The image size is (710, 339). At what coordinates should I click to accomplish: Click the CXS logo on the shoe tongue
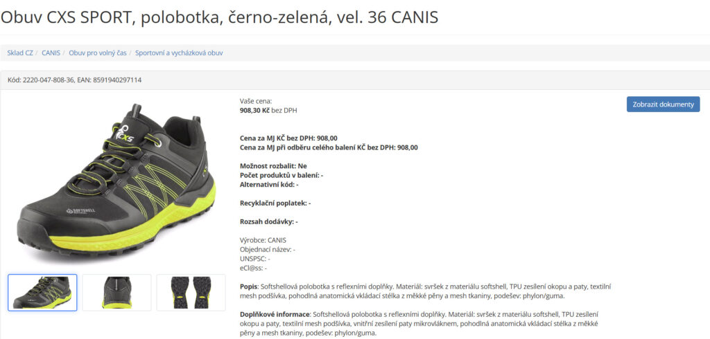124,134
